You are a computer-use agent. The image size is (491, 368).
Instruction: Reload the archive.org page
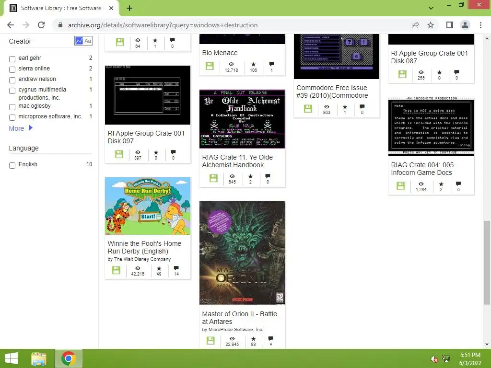coord(41,25)
